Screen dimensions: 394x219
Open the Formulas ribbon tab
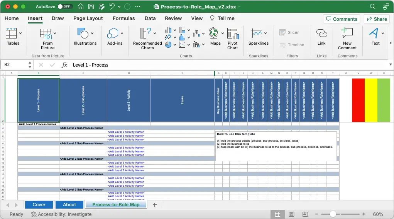click(123, 18)
